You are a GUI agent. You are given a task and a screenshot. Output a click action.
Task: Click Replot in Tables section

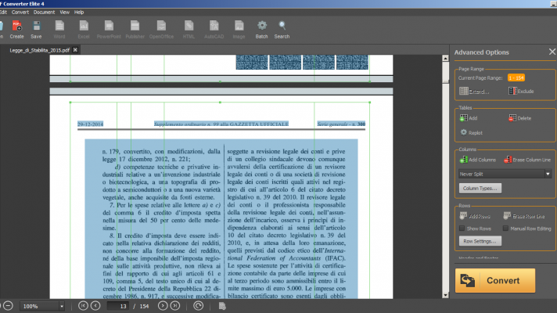point(464,132)
